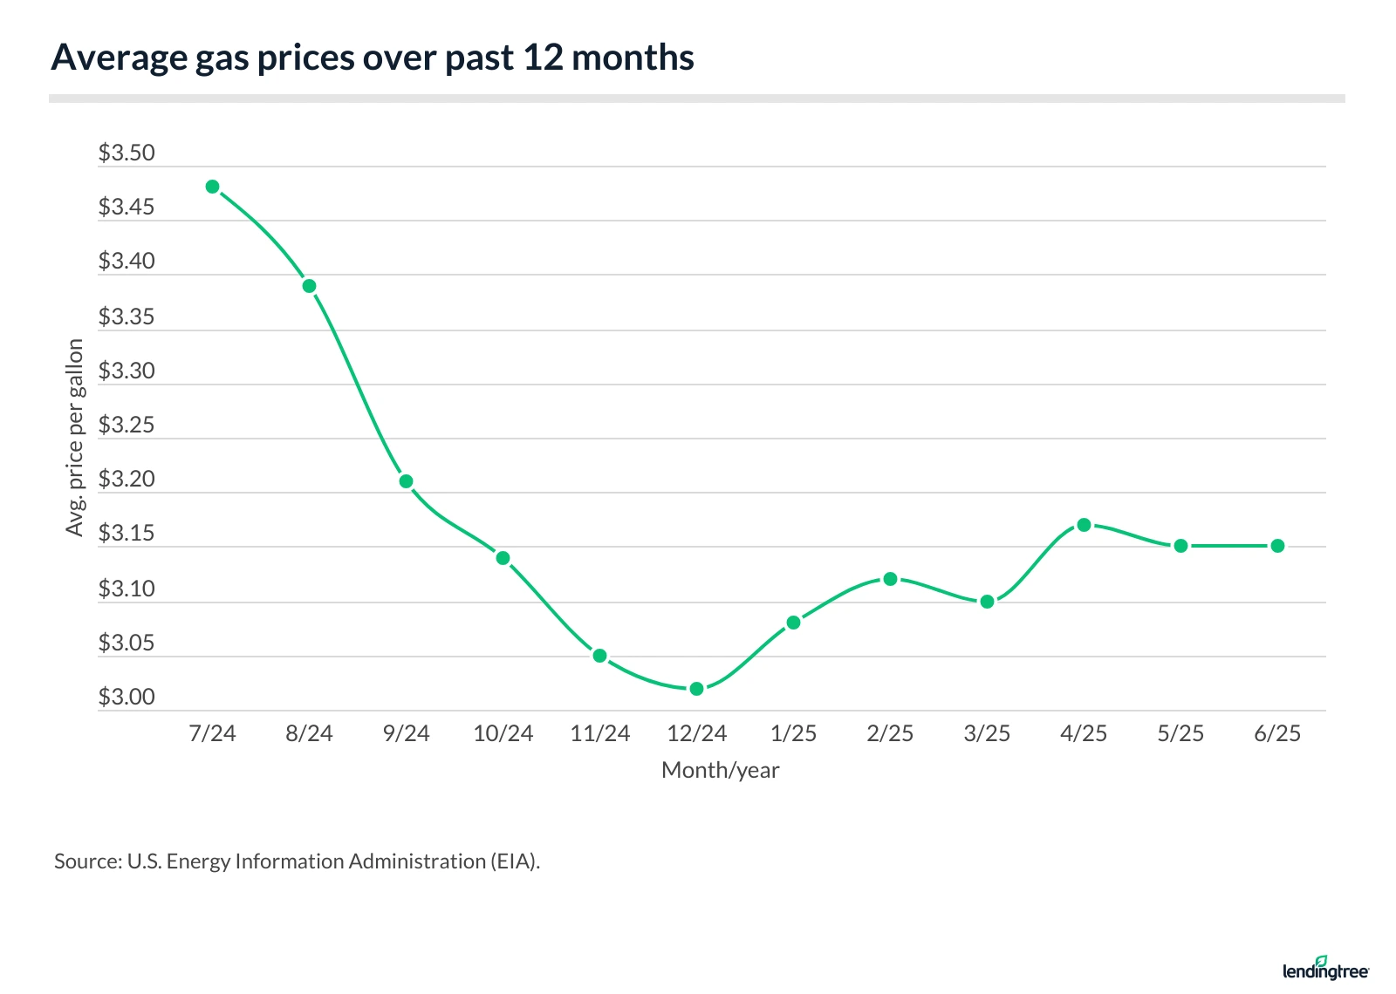Select the 3/25 data point marker
Image resolution: width=1396 pixels, height=994 pixels.
[x=987, y=602]
